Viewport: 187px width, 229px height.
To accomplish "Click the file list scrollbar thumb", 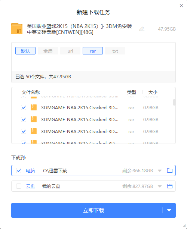I will coord(174,102).
